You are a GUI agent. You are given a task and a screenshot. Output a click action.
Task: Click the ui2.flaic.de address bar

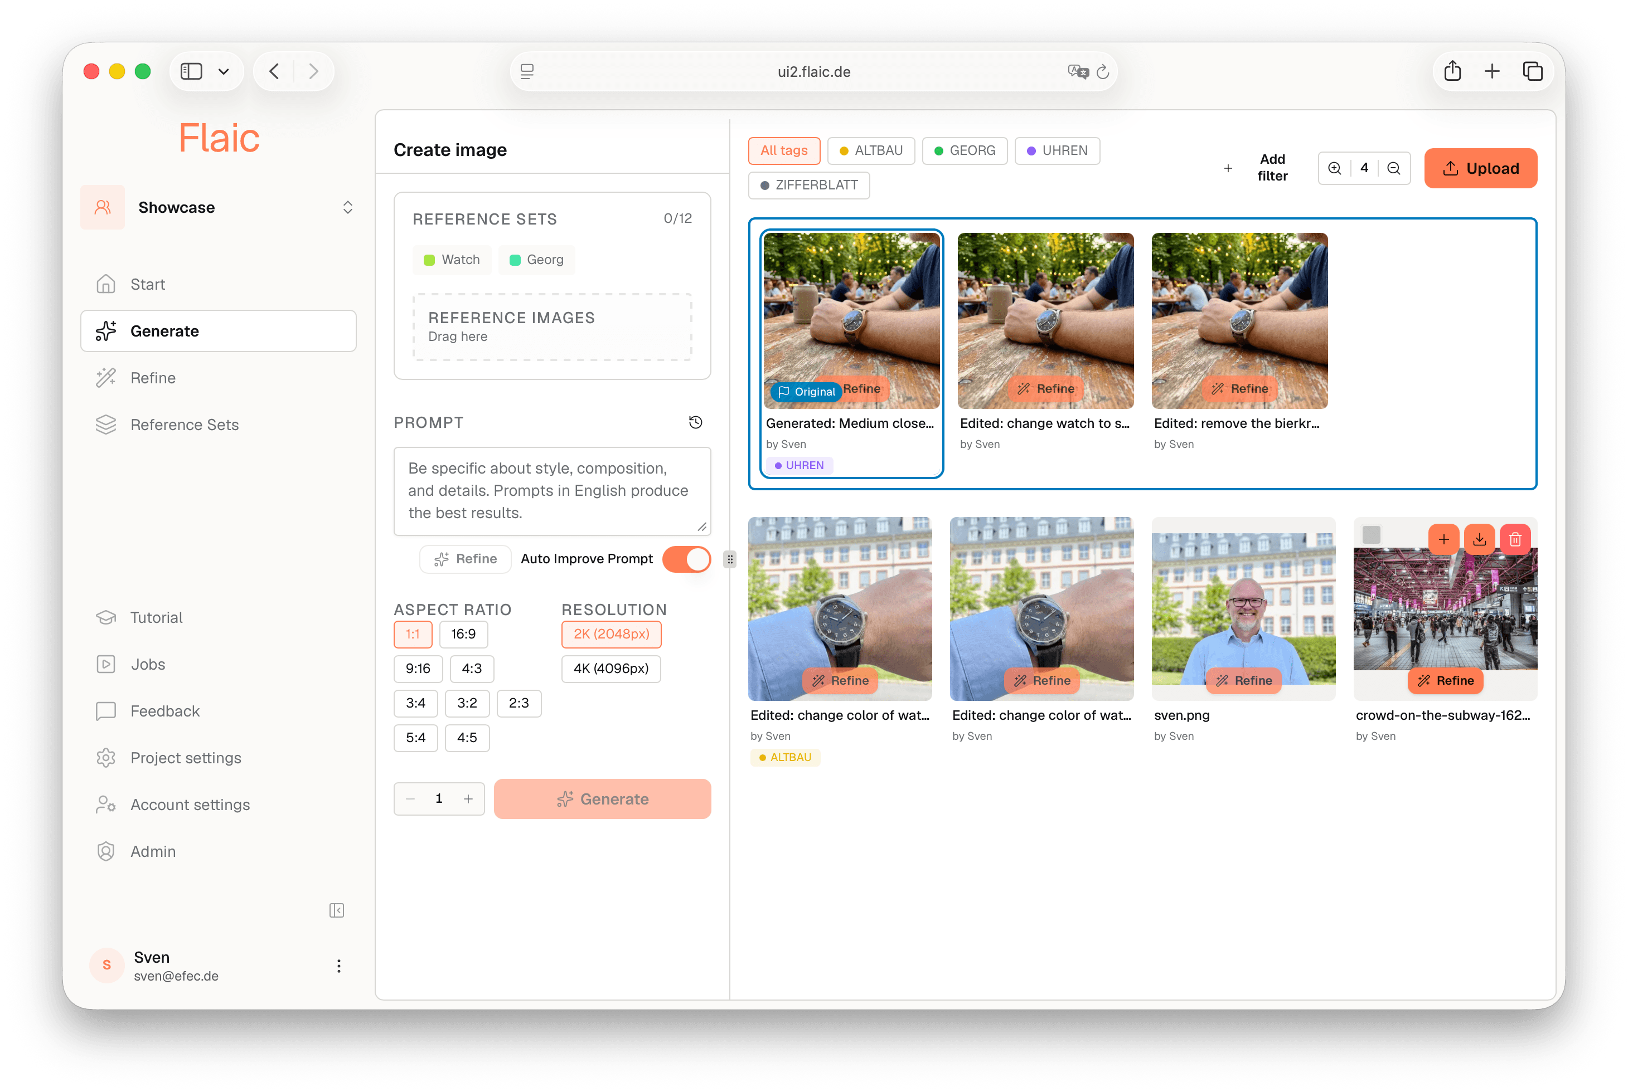pyautogui.click(x=814, y=72)
